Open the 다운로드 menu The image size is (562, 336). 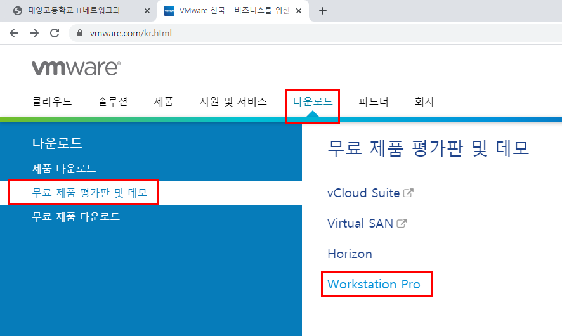(x=313, y=101)
